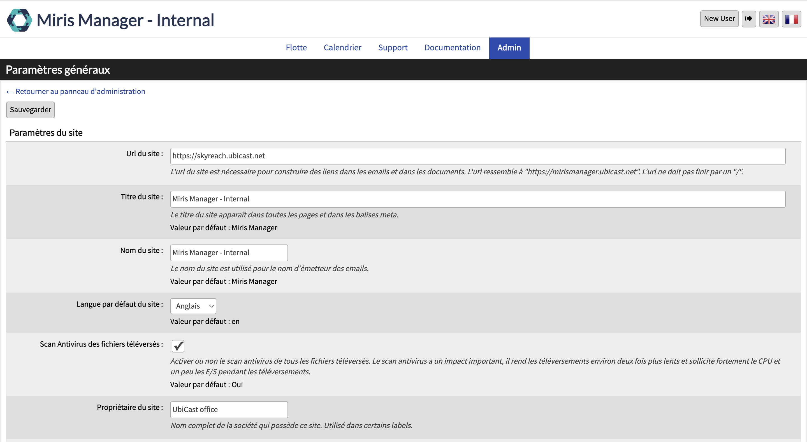Click the 'Propriétaire du site :' label

130,407
